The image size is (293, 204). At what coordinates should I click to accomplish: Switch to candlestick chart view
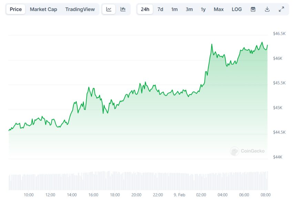click(x=123, y=9)
